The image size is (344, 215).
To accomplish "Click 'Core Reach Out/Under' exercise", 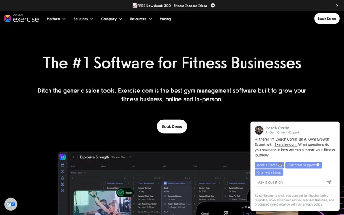I will point(147,204).
